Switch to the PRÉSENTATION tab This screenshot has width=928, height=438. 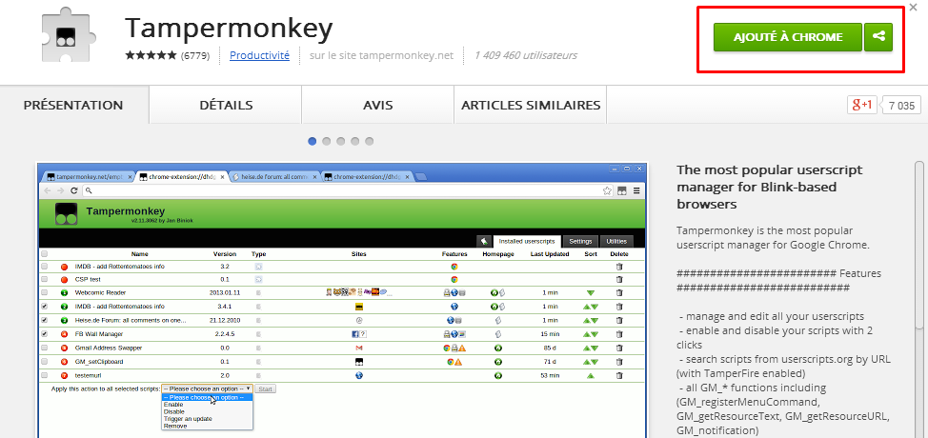pos(73,105)
